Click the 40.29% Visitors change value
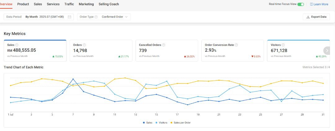335x131 pixels. click(x=321, y=56)
